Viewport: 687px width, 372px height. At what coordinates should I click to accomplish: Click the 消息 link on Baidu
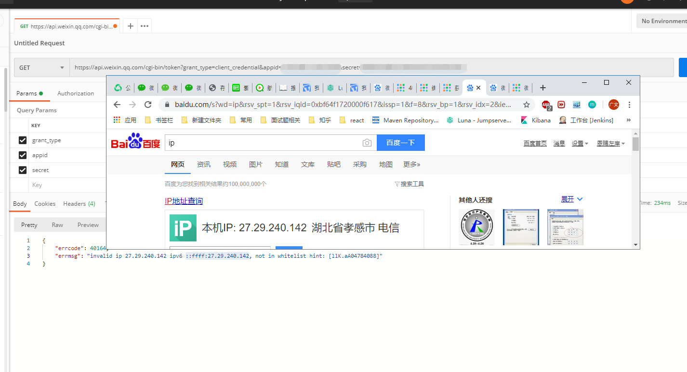[x=559, y=143]
